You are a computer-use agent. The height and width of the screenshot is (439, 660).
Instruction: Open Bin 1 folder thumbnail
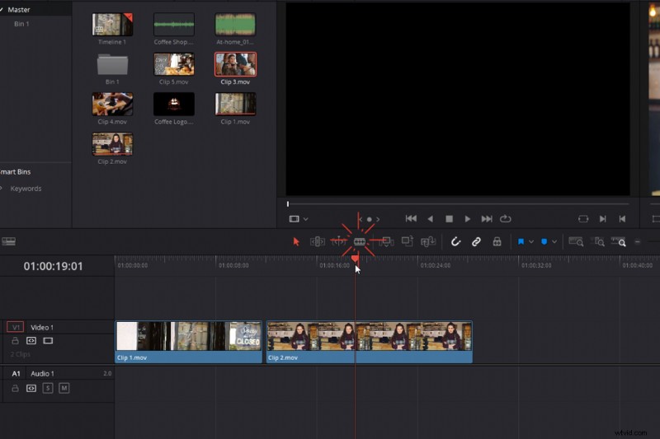tap(112, 64)
